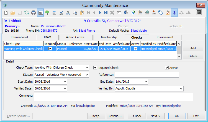This screenshot has width=208, height=122.
Task: Click the inbox download arrow icon
Action: pyautogui.click(x=154, y=13)
